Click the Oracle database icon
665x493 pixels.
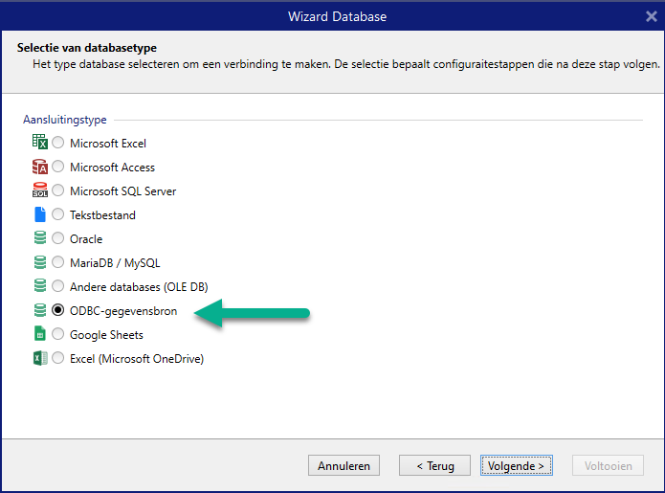point(40,238)
